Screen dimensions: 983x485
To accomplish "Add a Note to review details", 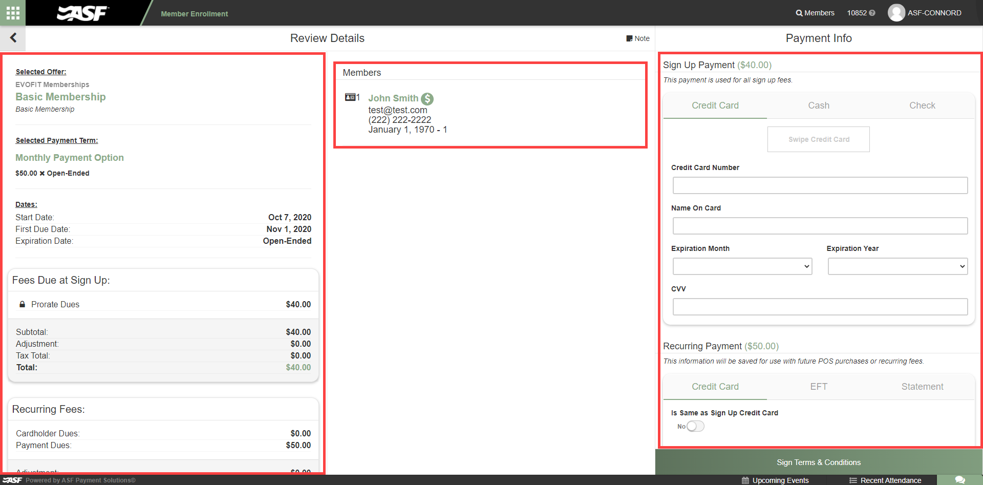I will (638, 38).
